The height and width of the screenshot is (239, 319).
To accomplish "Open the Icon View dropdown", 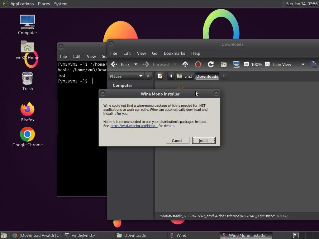I will (x=288, y=64).
